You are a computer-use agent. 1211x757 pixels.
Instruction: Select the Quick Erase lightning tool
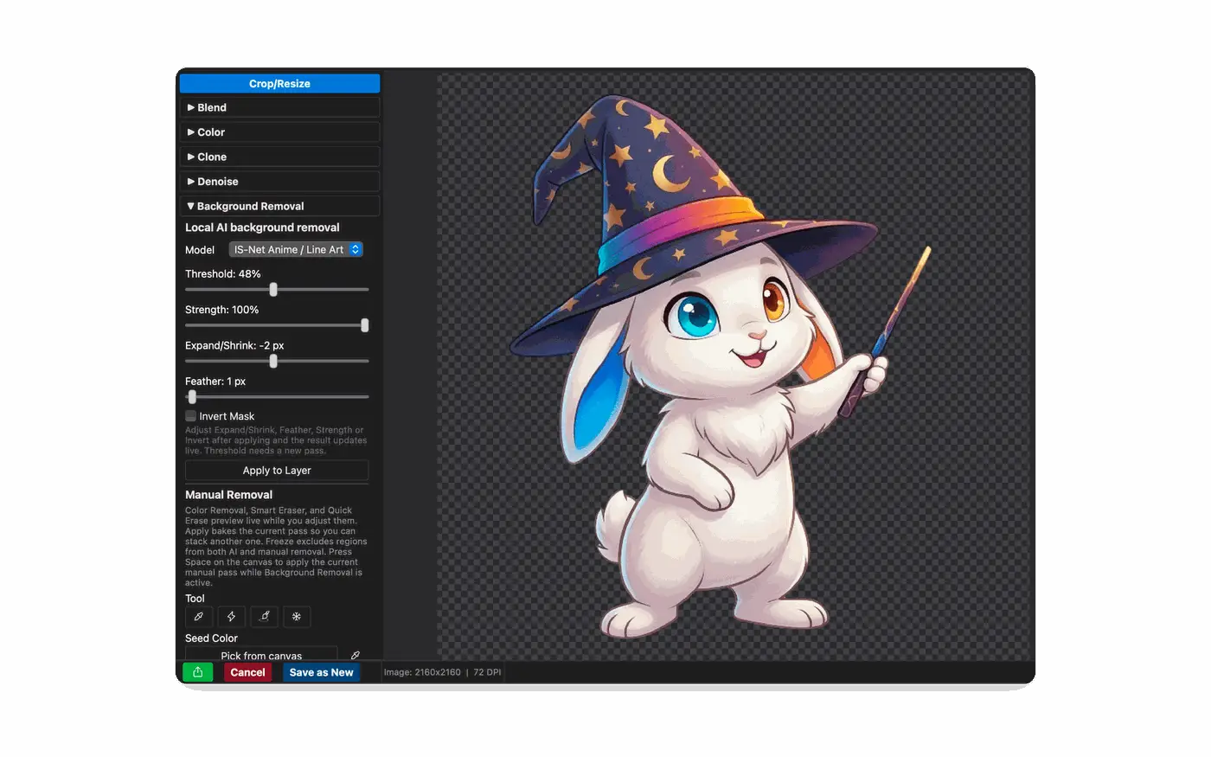(231, 617)
